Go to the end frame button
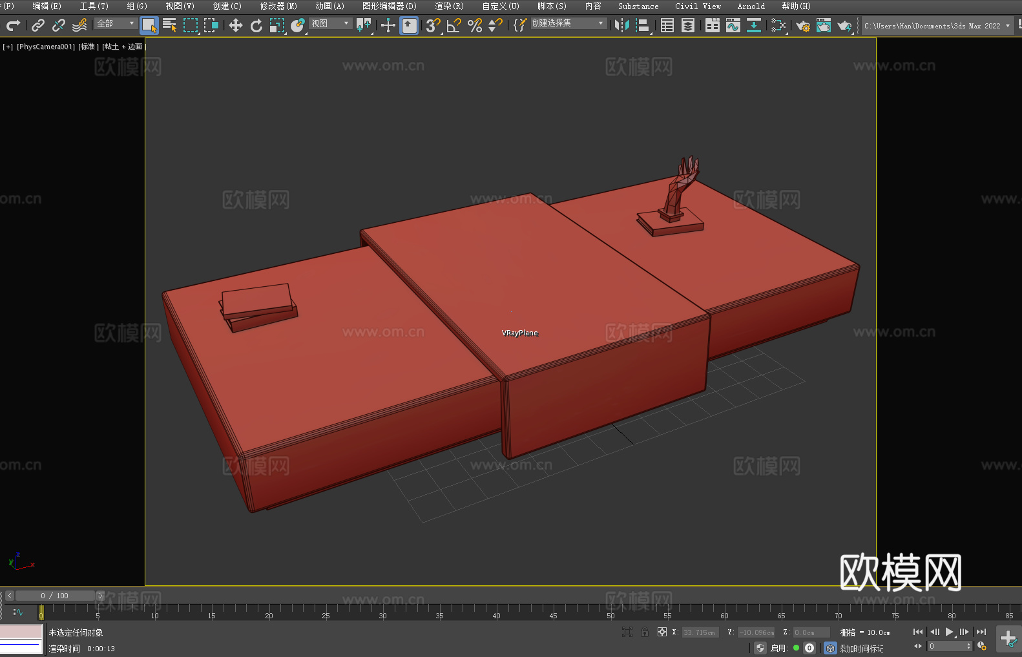The height and width of the screenshot is (657, 1022). (x=981, y=632)
